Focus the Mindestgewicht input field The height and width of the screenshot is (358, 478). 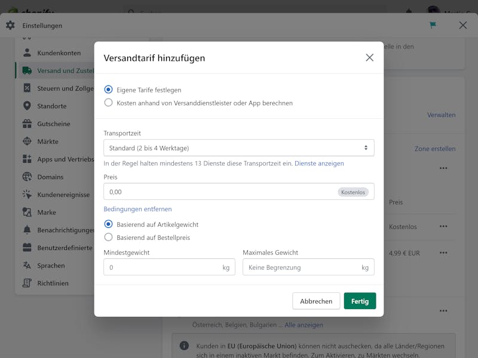pyautogui.click(x=169, y=267)
